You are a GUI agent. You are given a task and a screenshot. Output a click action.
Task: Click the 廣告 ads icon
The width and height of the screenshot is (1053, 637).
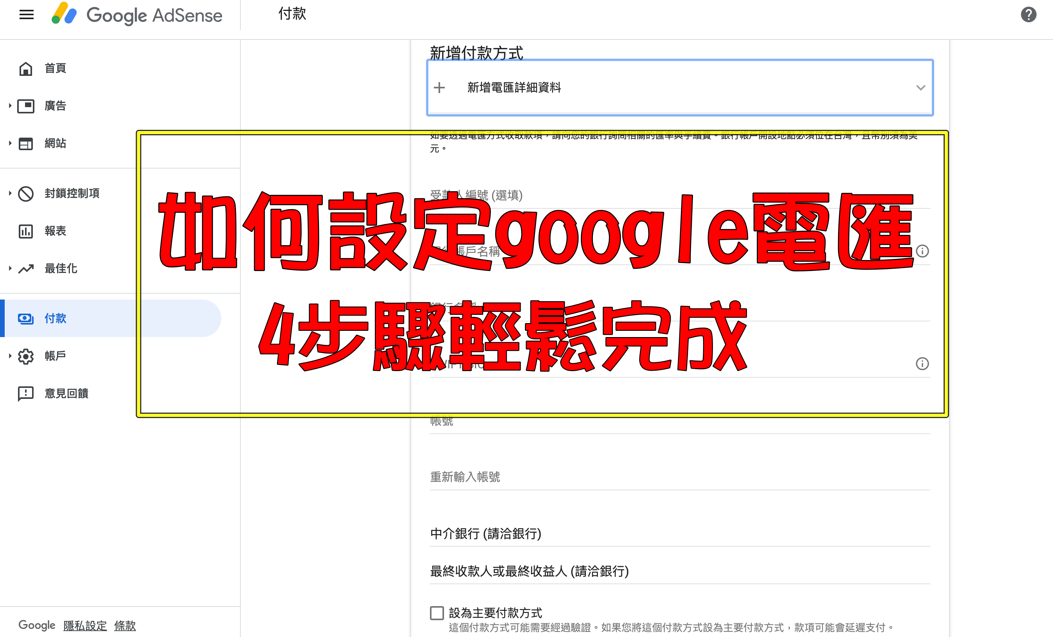(26, 105)
